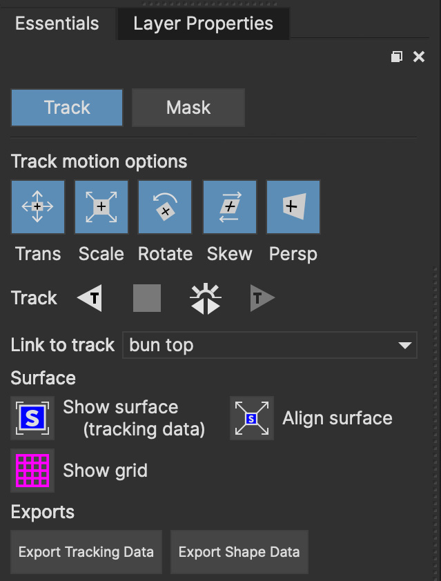The image size is (441, 581).
Task: Toggle Skew motion tracking option
Action: click(230, 207)
